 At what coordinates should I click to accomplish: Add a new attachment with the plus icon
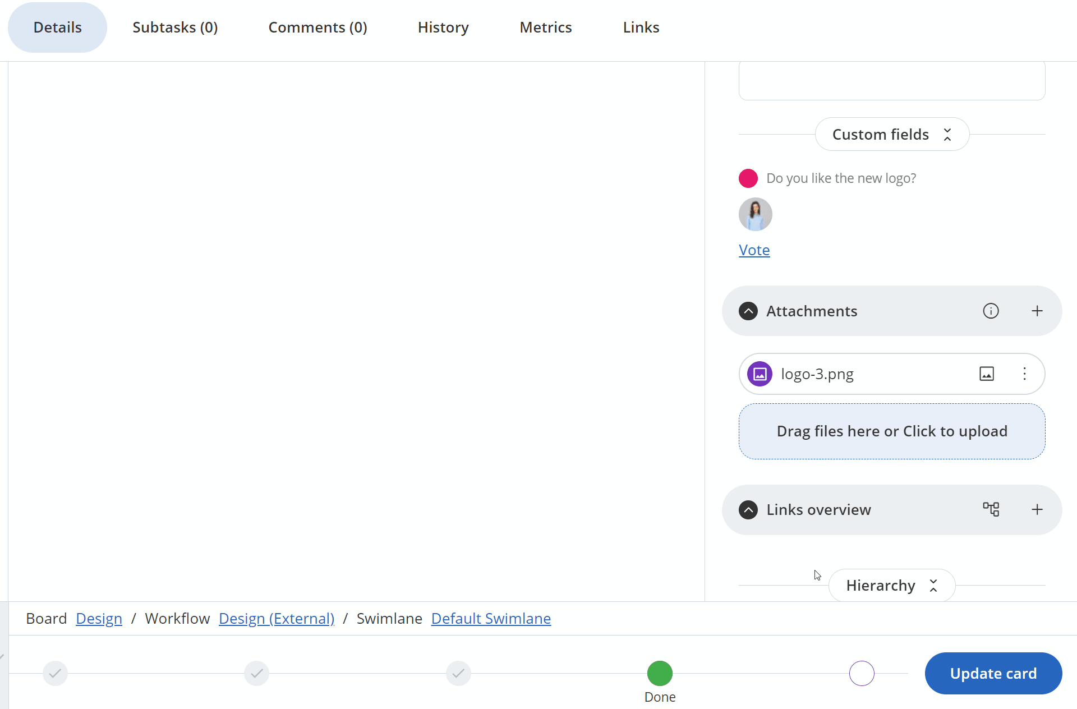pyautogui.click(x=1037, y=311)
